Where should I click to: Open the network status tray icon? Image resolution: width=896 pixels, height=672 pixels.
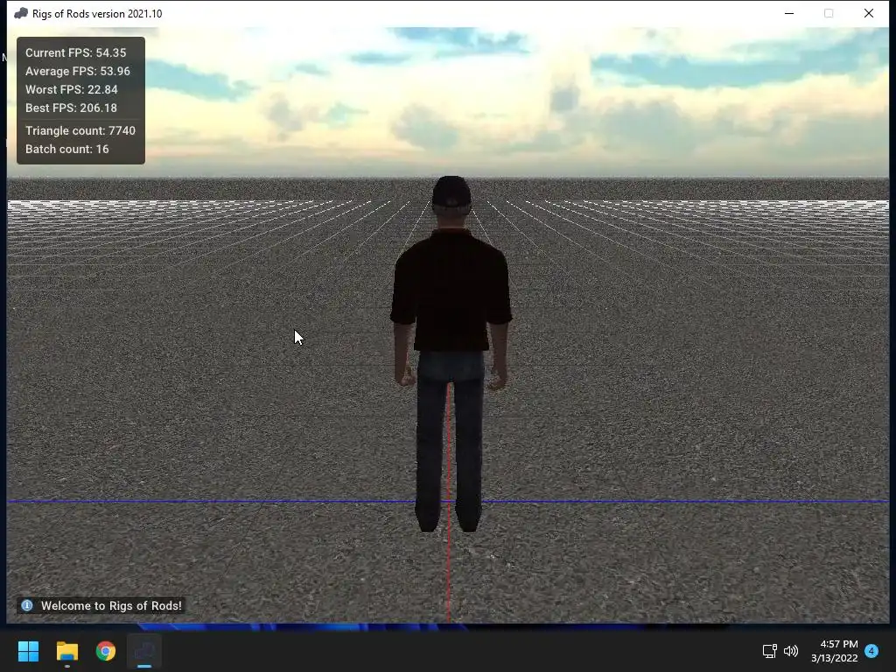[x=769, y=651]
